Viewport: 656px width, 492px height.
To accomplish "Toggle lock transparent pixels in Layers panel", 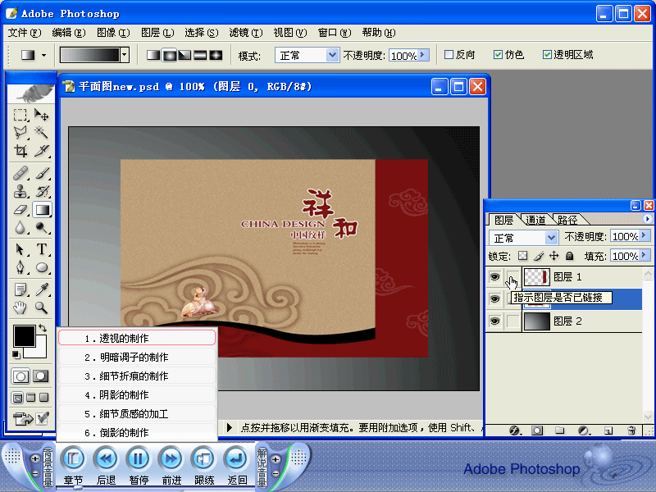I will [522, 256].
